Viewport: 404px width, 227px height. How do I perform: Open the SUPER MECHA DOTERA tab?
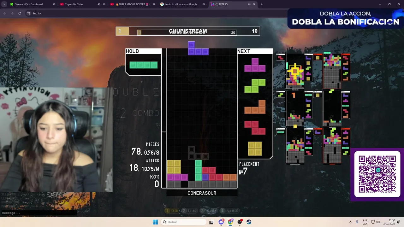132,4
